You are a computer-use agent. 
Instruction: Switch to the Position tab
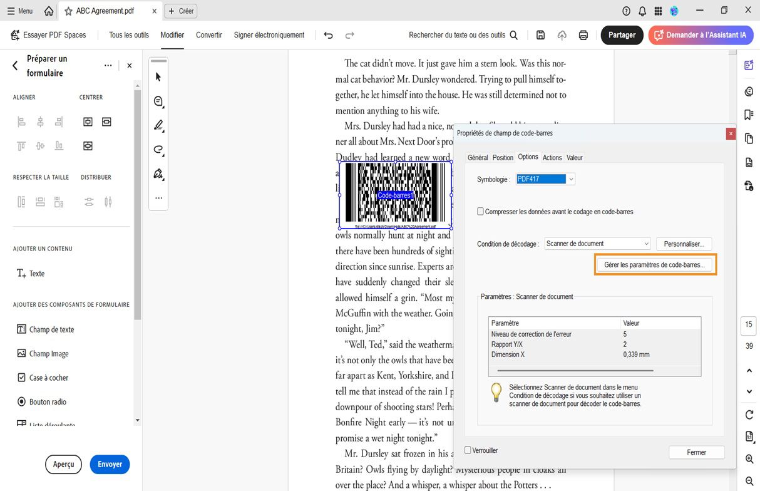click(503, 158)
